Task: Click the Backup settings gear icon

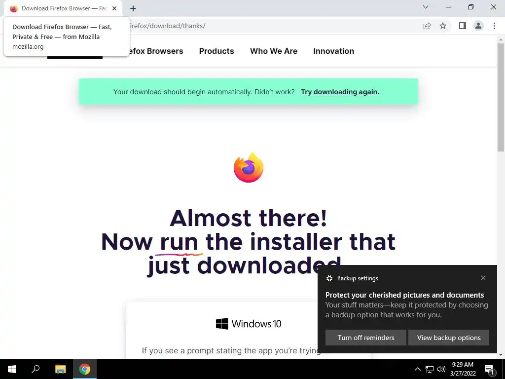Action: [329, 278]
